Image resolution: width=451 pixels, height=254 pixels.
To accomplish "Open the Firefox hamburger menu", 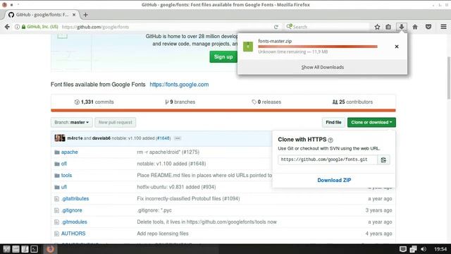I will (443, 27).
